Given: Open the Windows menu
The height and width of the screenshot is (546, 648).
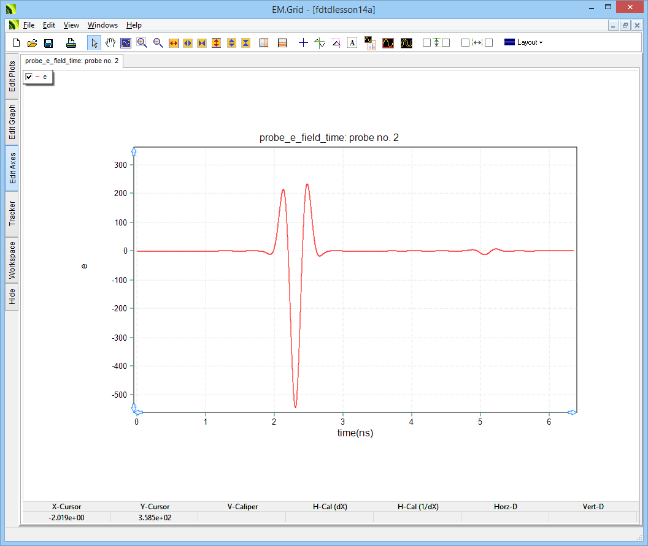Looking at the screenshot, I should coord(102,25).
